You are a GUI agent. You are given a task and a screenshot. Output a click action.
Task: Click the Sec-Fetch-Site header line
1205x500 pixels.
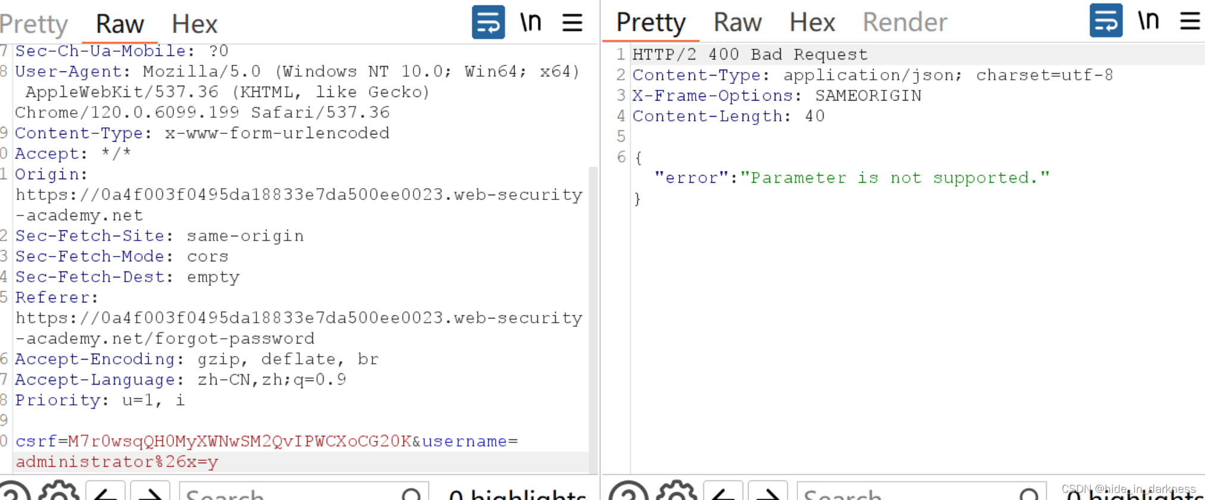point(159,236)
